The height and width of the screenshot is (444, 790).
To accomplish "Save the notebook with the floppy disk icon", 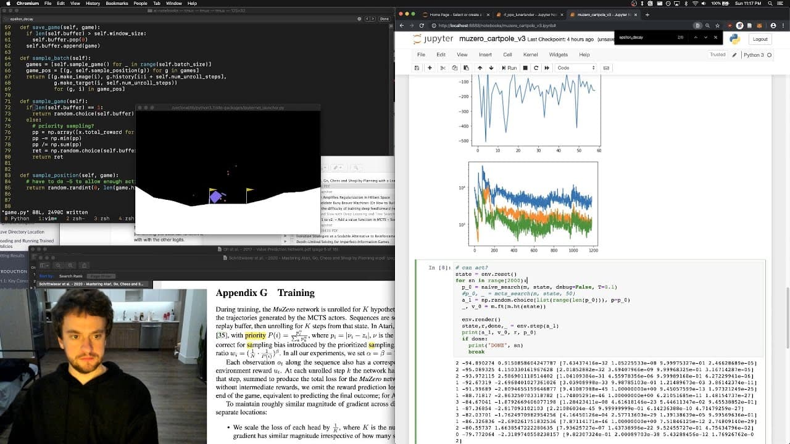I will pyautogui.click(x=418, y=68).
